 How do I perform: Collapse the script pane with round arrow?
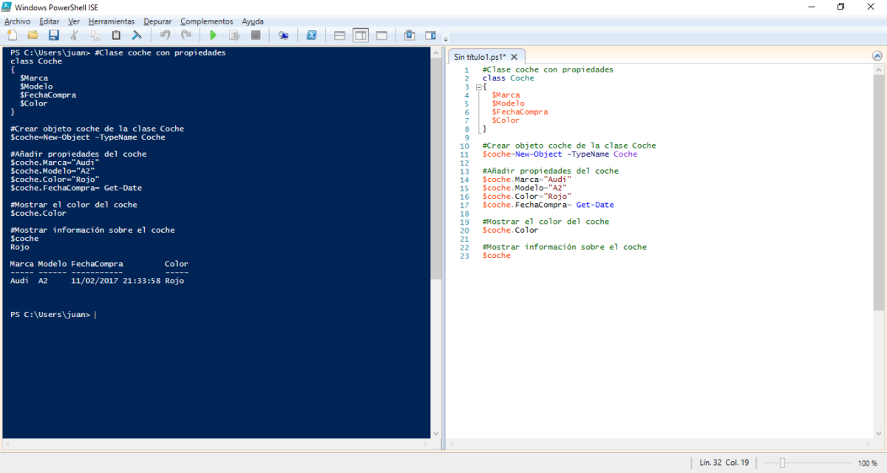[877, 55]
